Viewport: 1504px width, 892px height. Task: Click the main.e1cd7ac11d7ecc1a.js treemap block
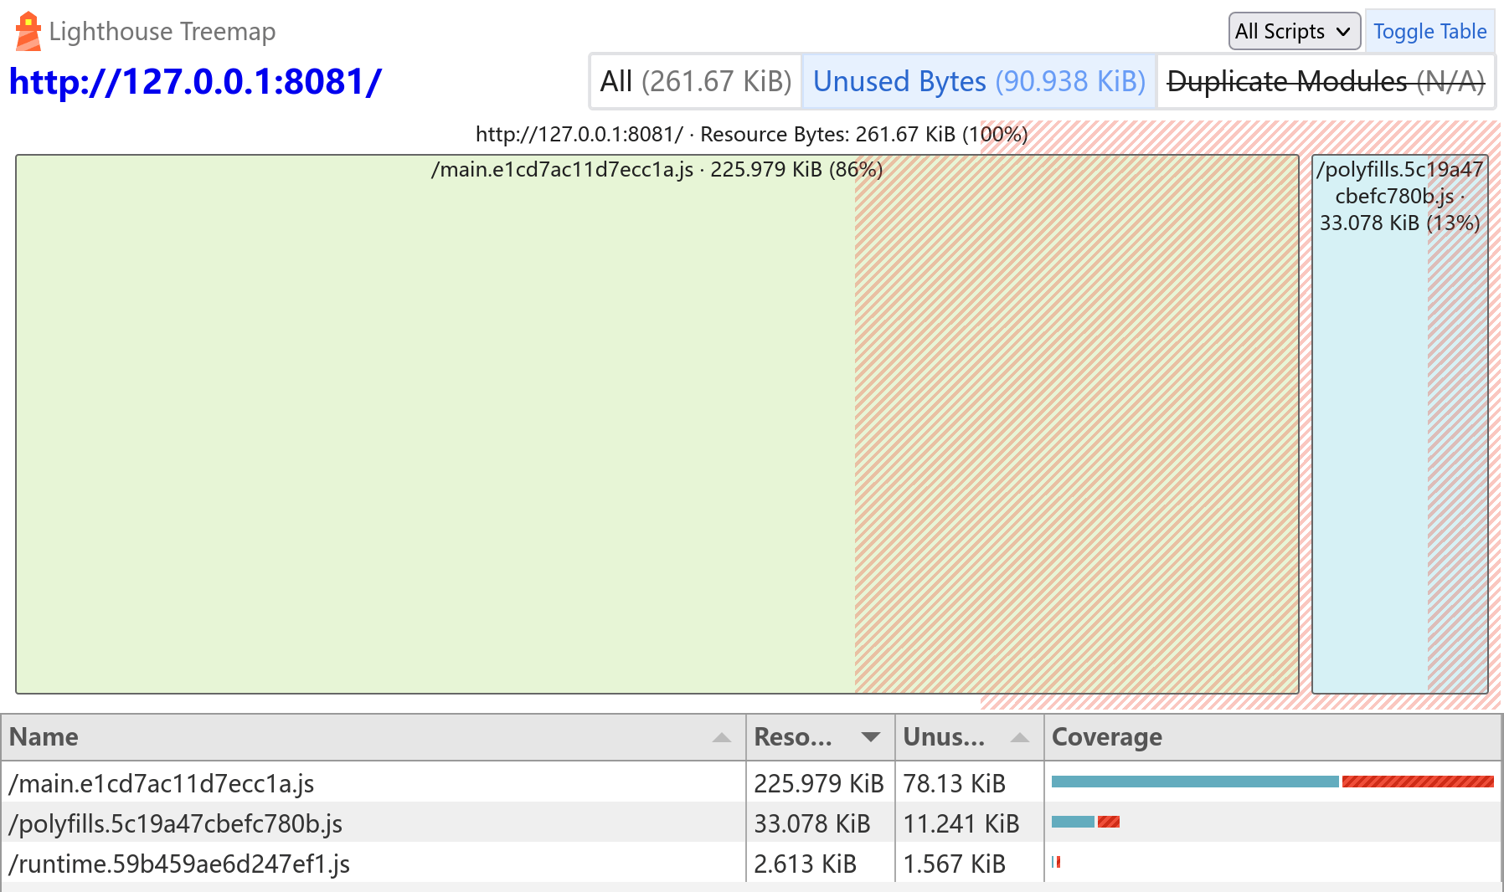pyautogui.click(x=657, y=424)
